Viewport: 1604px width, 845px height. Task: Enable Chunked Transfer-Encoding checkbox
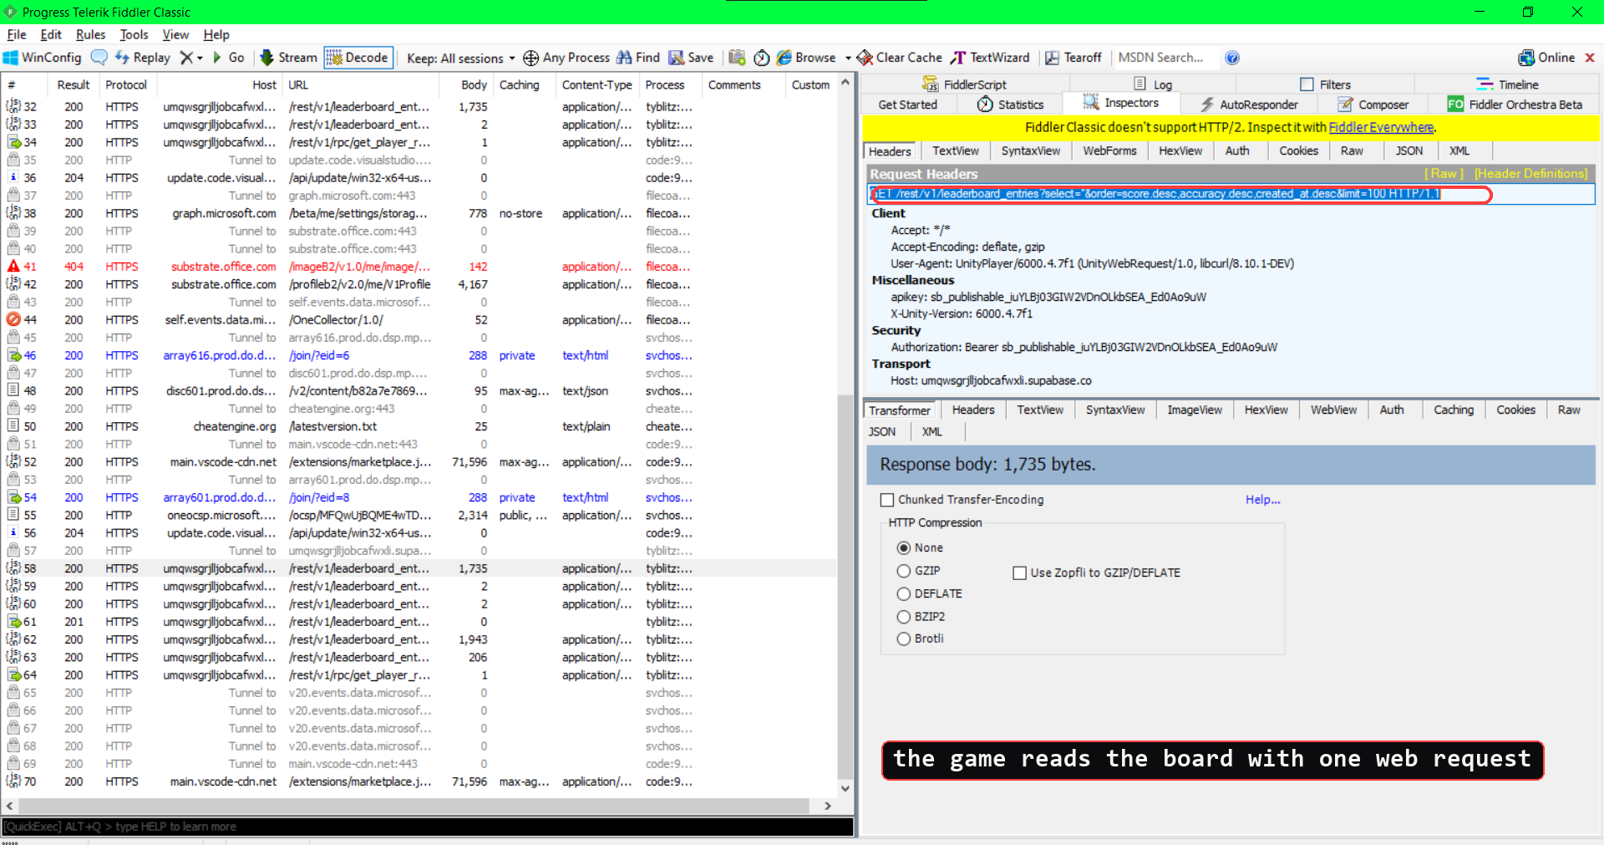pyautogui.click(x=887, y=500)
